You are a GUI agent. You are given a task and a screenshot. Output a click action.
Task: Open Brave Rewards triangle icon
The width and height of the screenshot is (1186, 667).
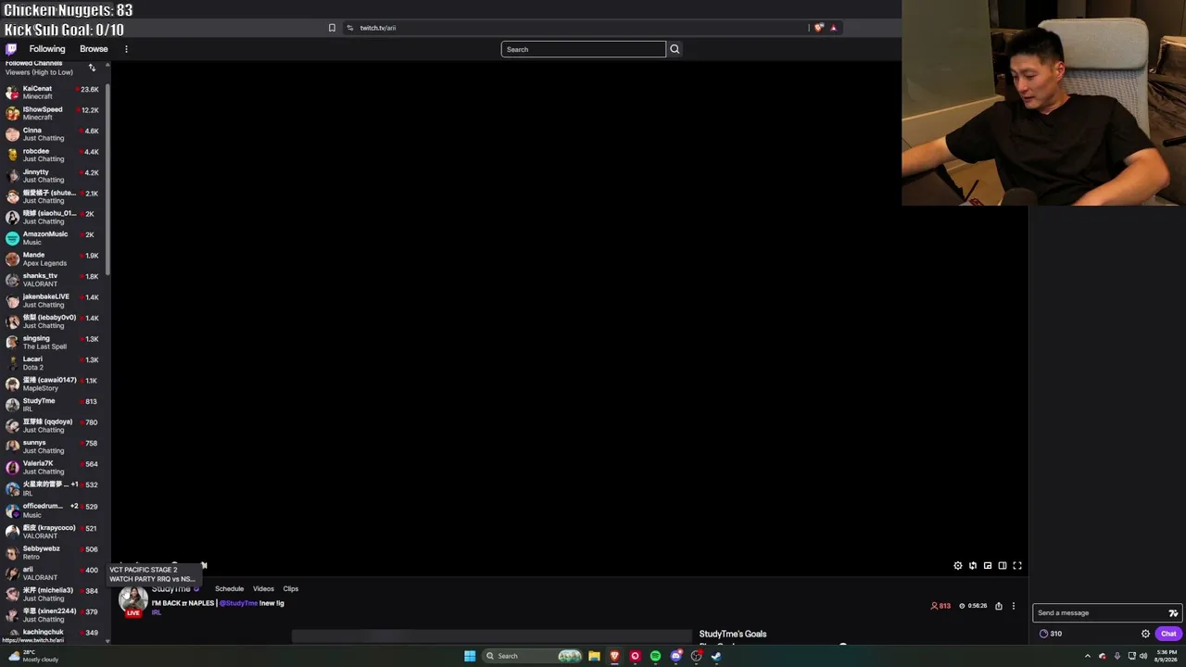(833, 28)
